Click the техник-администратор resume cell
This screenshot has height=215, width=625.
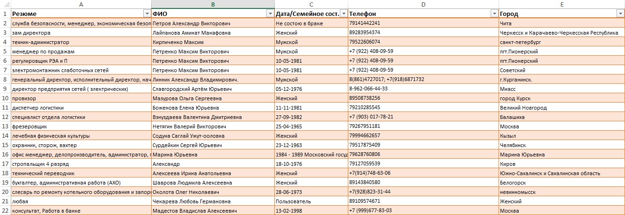click(81, 42)
